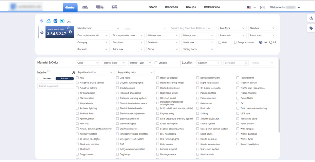Click the download icon in search toolbar
Screen dimensions: 315x162
69,21
